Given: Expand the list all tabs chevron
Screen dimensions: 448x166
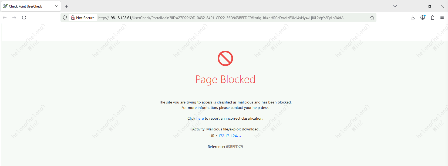Looking at the screenshot, I should (395, 6).
